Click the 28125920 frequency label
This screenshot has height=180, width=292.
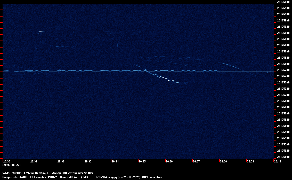coord(283,27)
